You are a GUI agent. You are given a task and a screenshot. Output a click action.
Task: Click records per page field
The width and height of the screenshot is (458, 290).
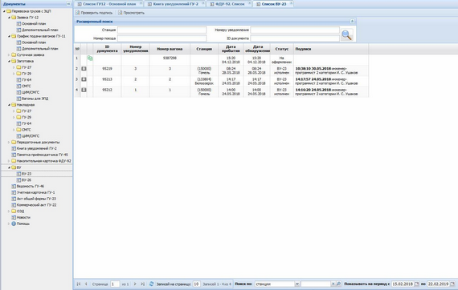pos(197,284)
